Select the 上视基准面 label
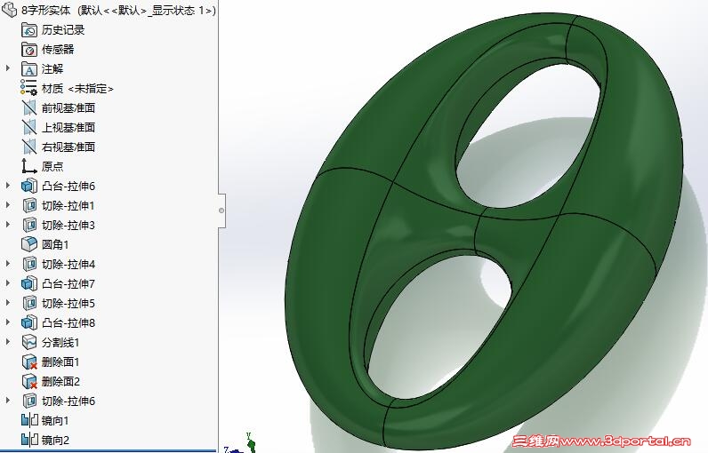Viewport: 708px width, 453px height. coord(68,128)
